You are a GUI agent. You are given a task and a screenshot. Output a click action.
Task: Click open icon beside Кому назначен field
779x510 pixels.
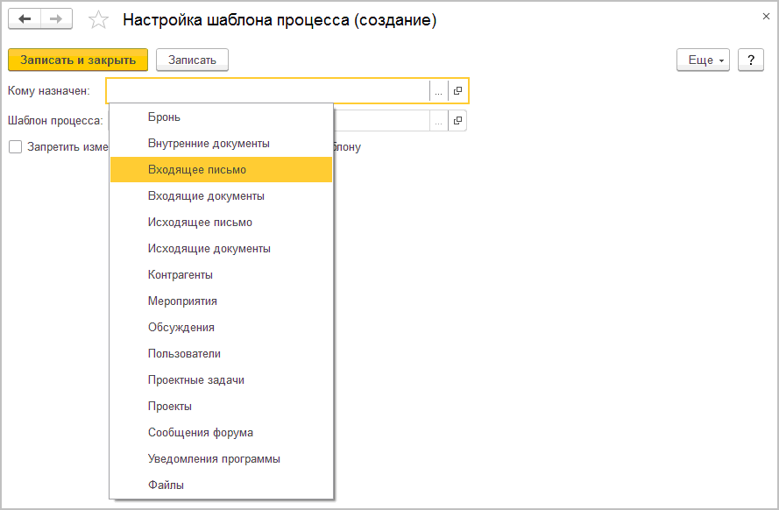pyautogui.click(x=457, y=91)
